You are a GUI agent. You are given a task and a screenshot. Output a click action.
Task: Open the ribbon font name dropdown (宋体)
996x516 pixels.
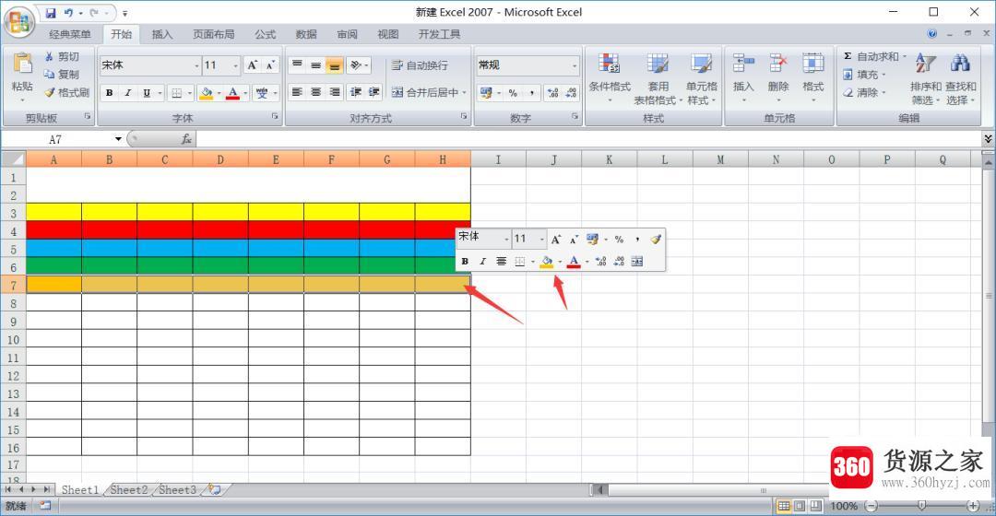[x=197, y=65]
